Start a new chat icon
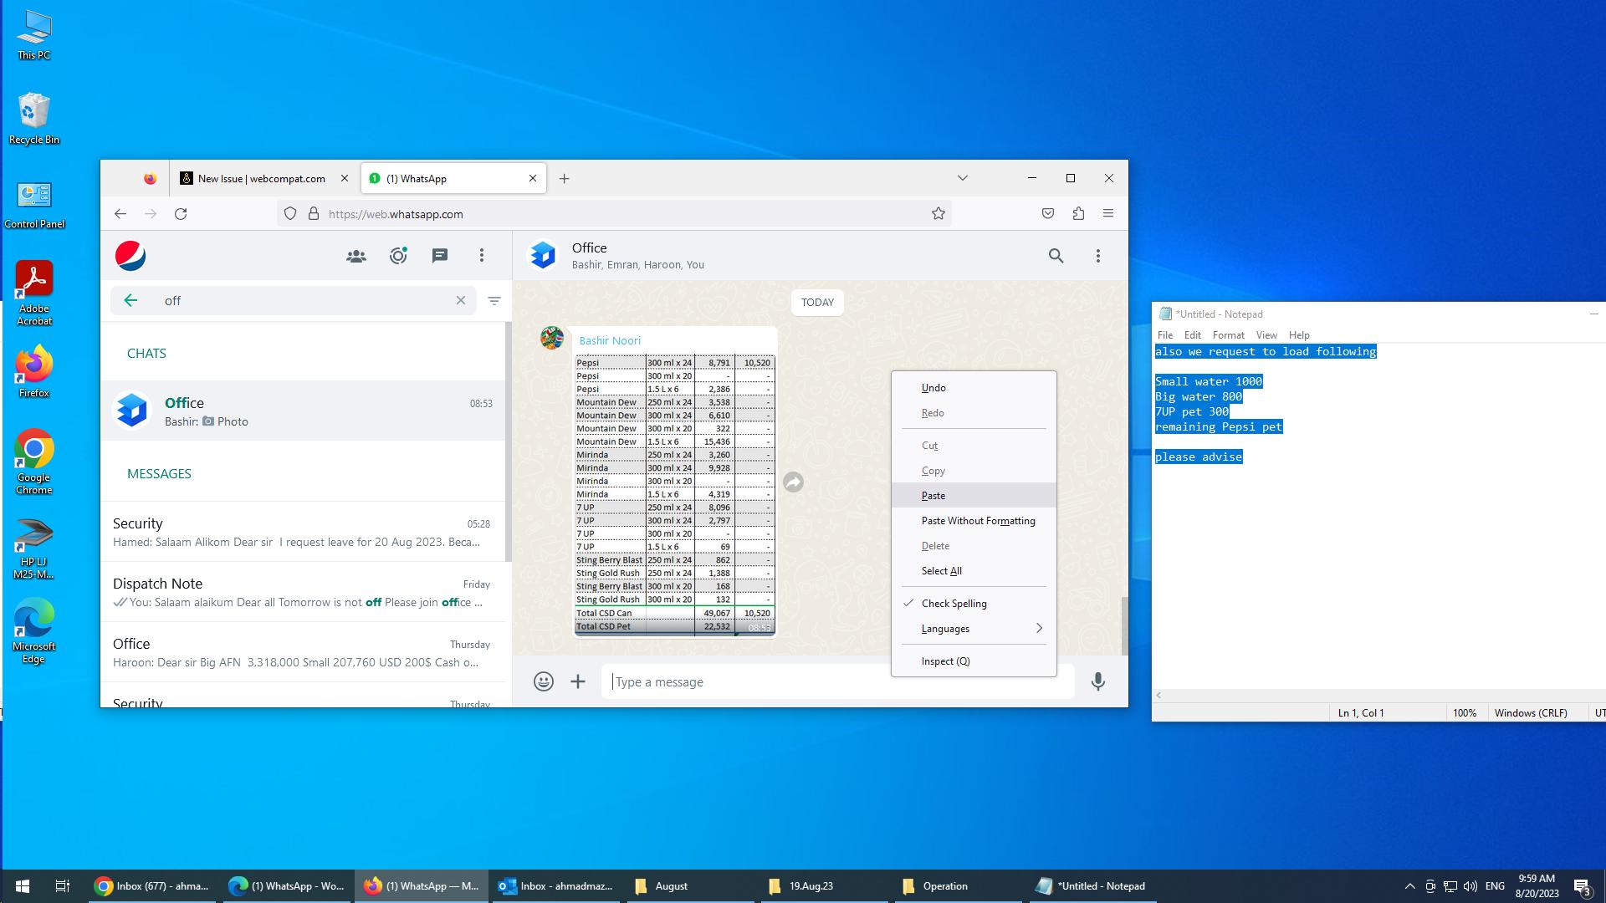This screenshot has width=1606, height=903. (440, 256)
